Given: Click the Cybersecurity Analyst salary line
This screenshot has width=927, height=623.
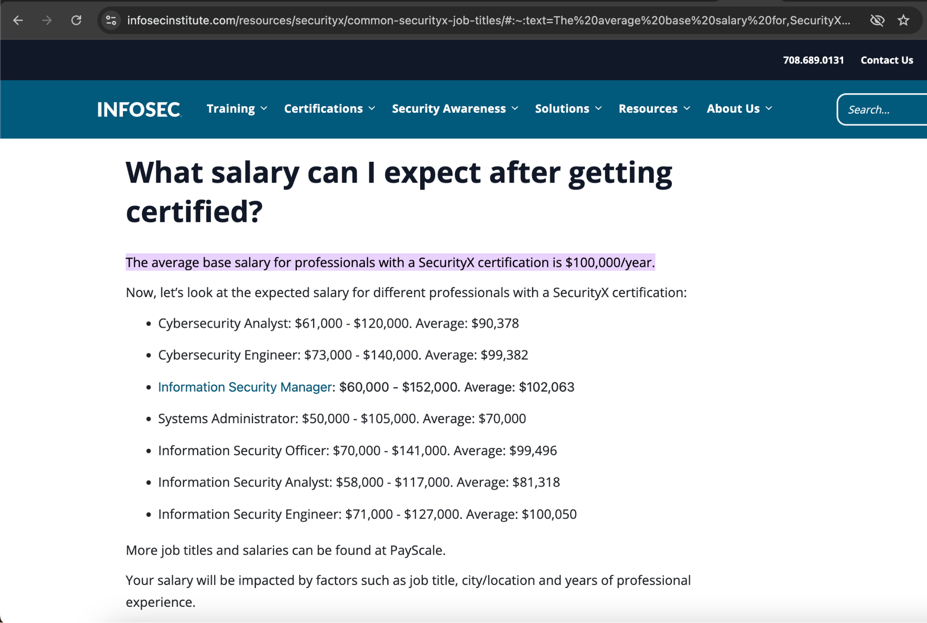Looking at the screenshot, I should click(339, 324).
